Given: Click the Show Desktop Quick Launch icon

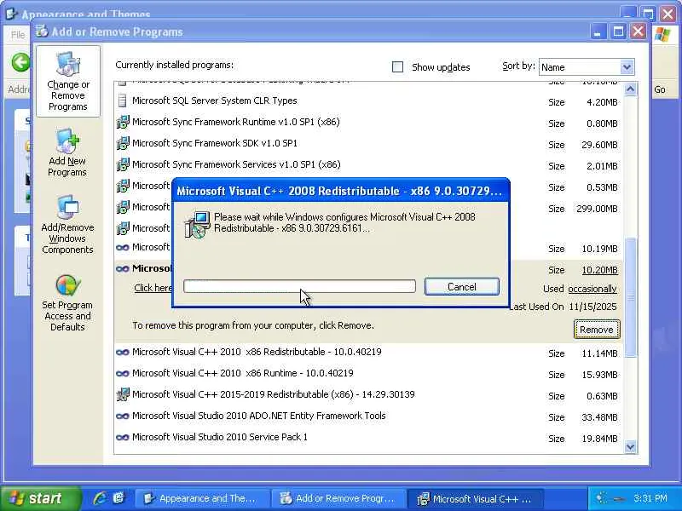Looking at the screenshot, I should (118, 498).
